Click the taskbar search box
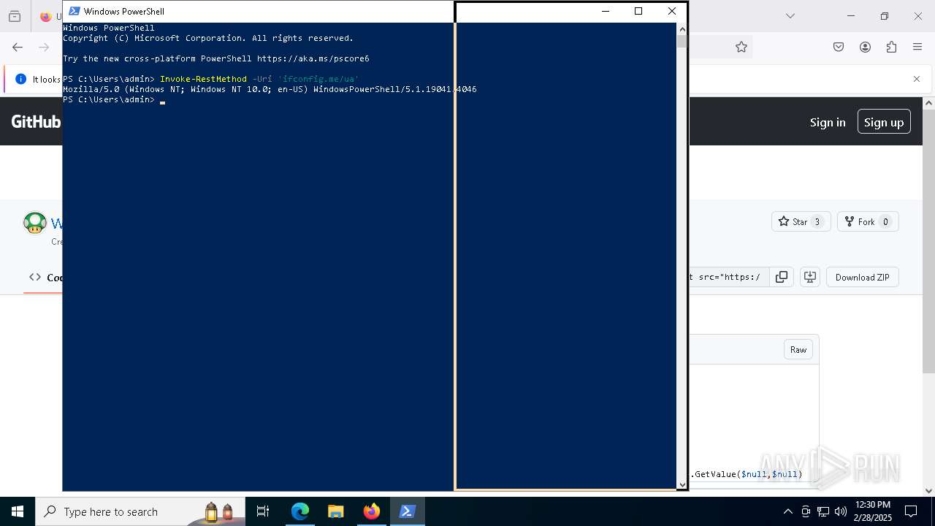This screenshot has width=935, height=526. tap(139, 511)
